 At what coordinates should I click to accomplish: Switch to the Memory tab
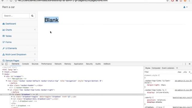coord(67,64)
